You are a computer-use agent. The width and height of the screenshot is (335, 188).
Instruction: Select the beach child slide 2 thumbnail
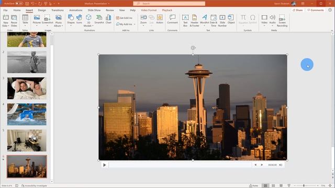click(x=27, y=62)
